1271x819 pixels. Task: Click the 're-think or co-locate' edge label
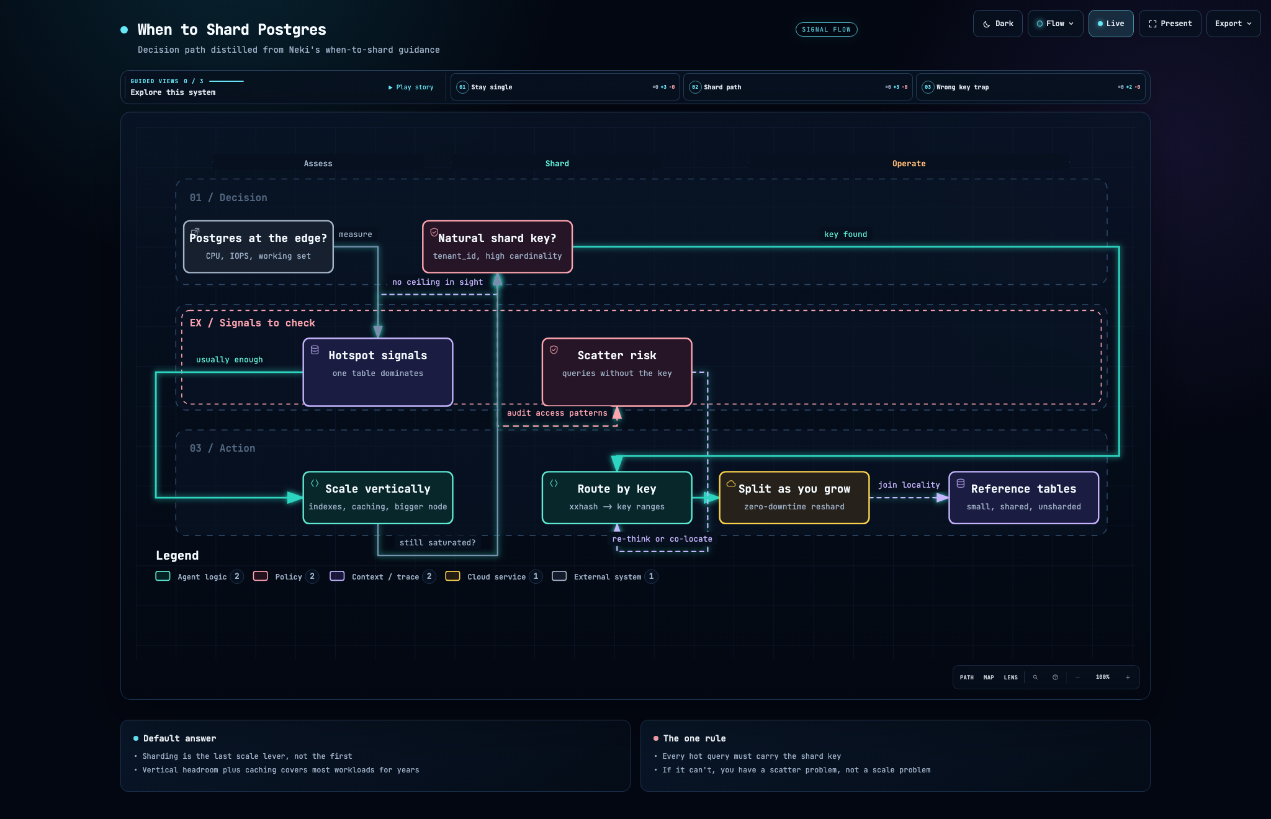coord(662,539)
